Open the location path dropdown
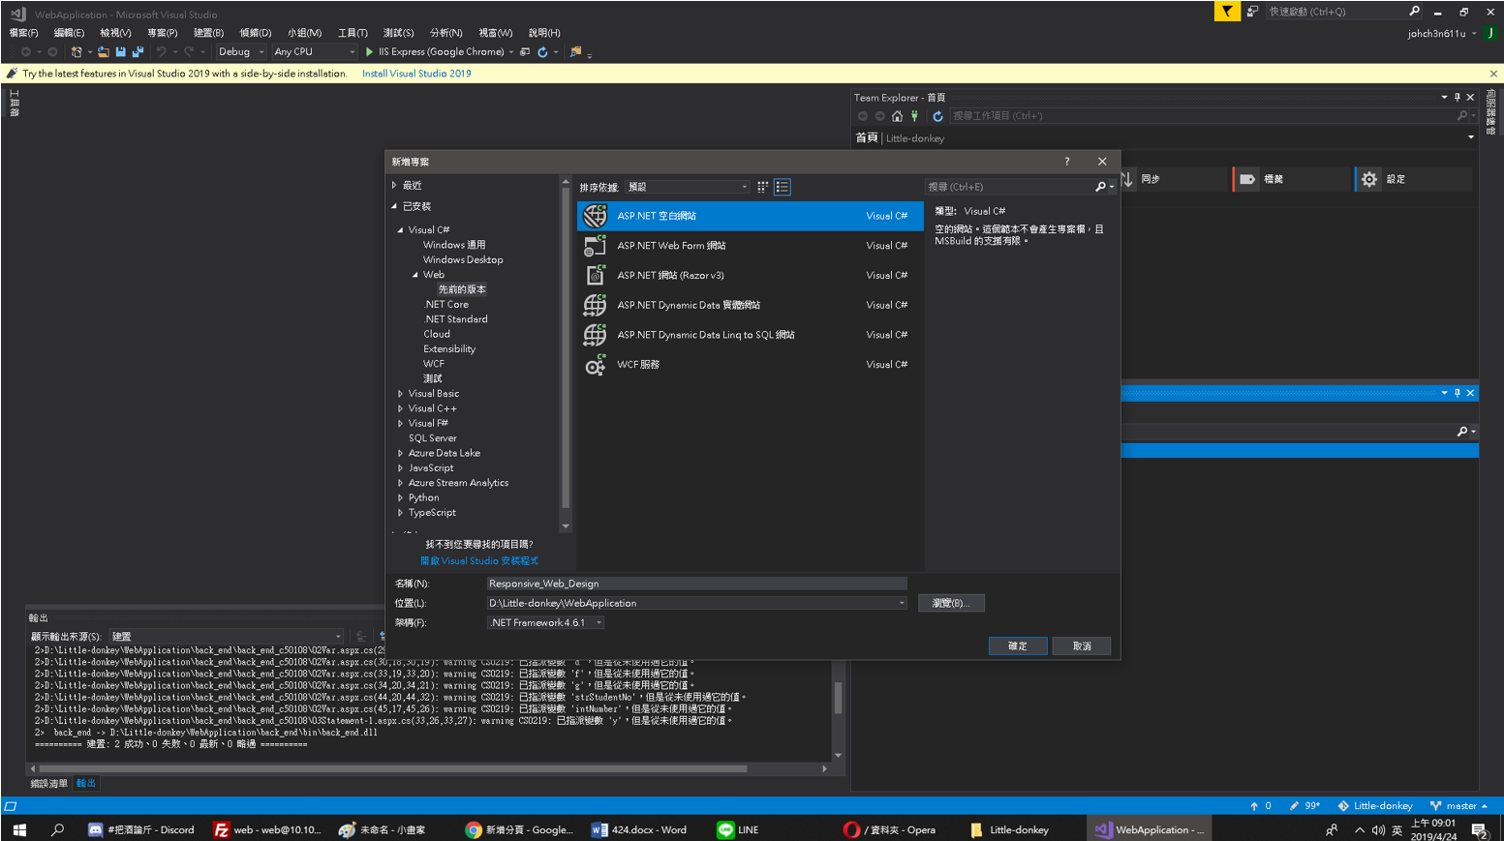This screenshot has height=841, width=1504. [x=902, y=603]
